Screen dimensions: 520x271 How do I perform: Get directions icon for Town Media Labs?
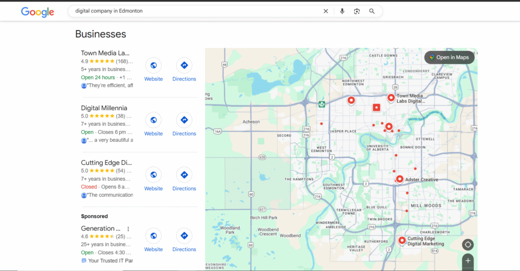pos(184,65)
